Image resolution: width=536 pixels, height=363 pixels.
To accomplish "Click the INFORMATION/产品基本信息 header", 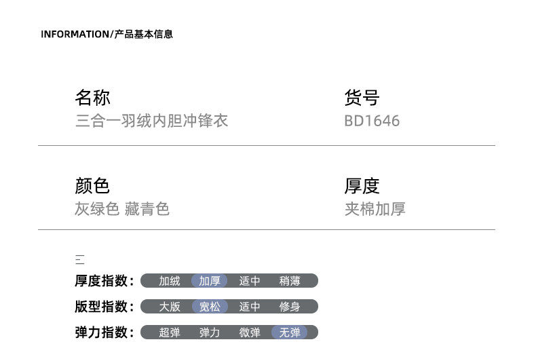I will [x=107, y=34].
